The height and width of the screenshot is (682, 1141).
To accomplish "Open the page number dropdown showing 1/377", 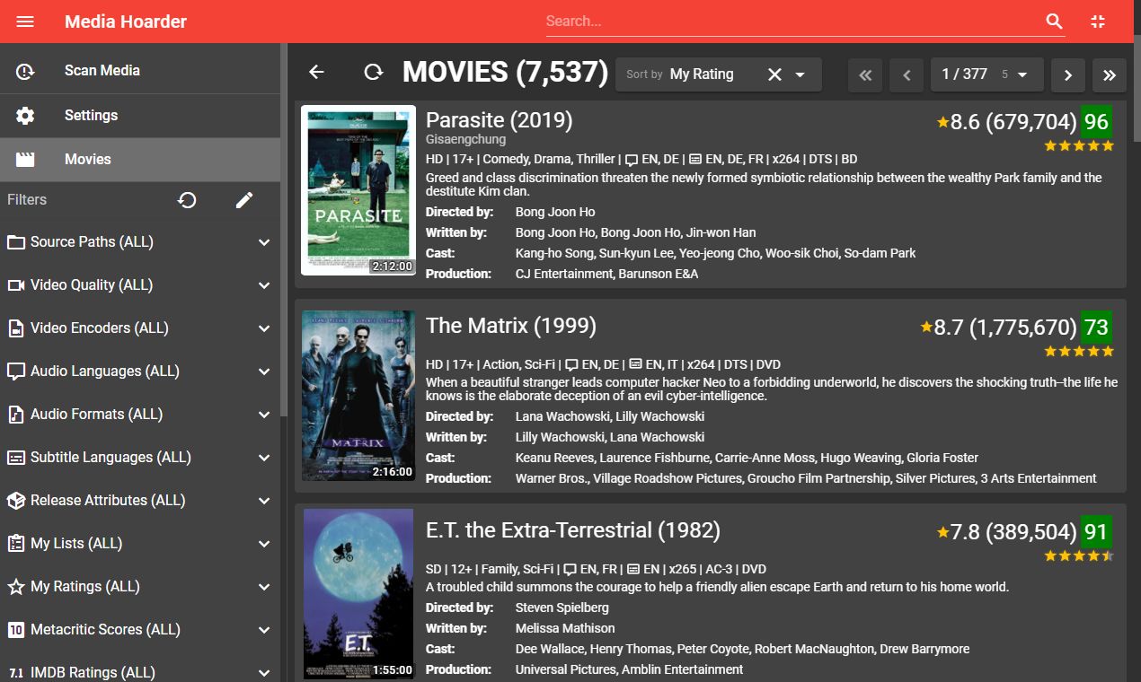I will tap(986, 74).
